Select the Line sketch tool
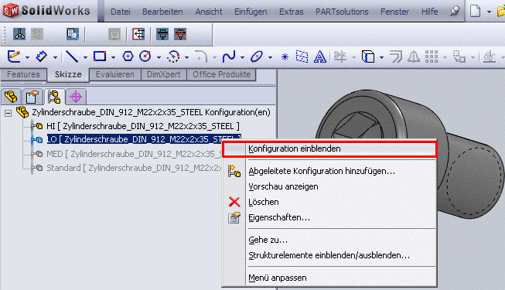505x290 pixels. [71, 56]
